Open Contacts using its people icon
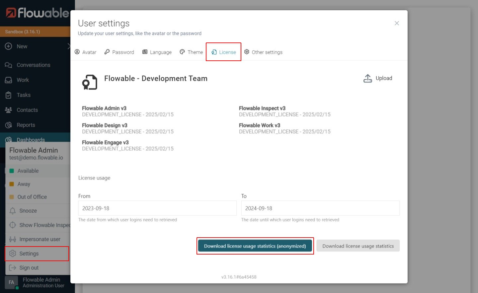 tap(8, 110)
